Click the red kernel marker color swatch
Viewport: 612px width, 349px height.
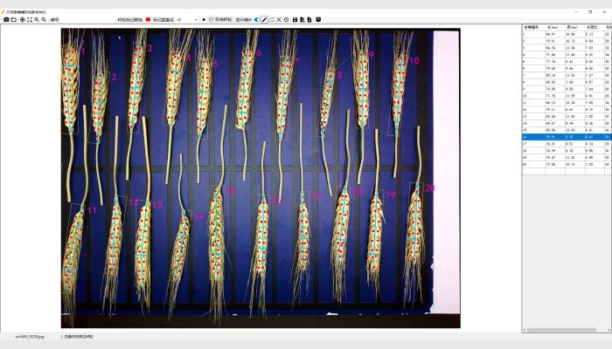[148, 19]
